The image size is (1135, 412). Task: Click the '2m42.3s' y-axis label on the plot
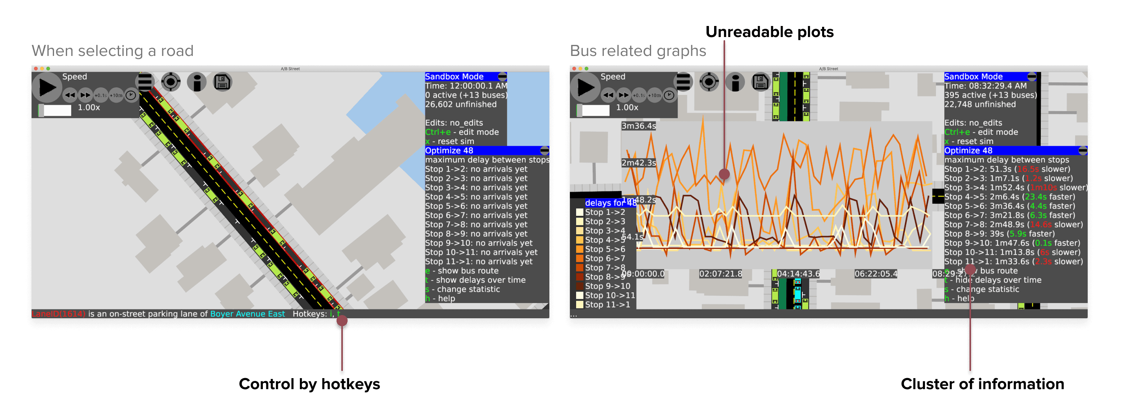tap(639, 163)
